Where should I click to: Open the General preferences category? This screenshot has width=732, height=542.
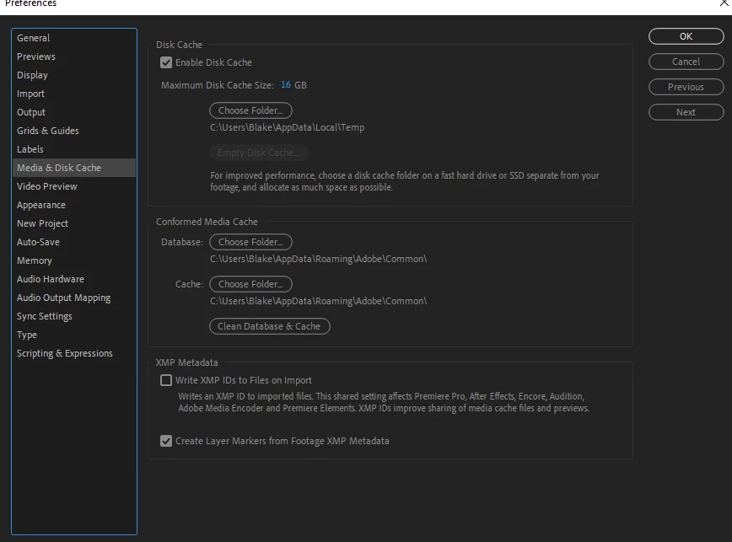coord(73,38)
